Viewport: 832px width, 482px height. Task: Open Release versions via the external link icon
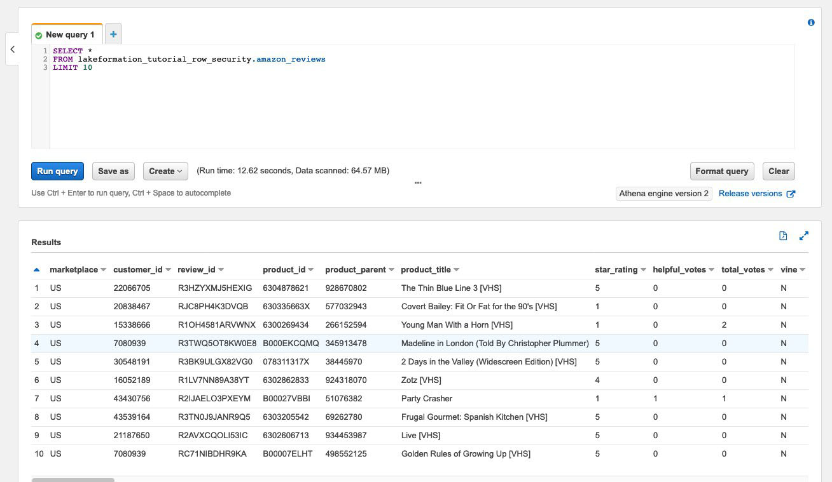791,193
